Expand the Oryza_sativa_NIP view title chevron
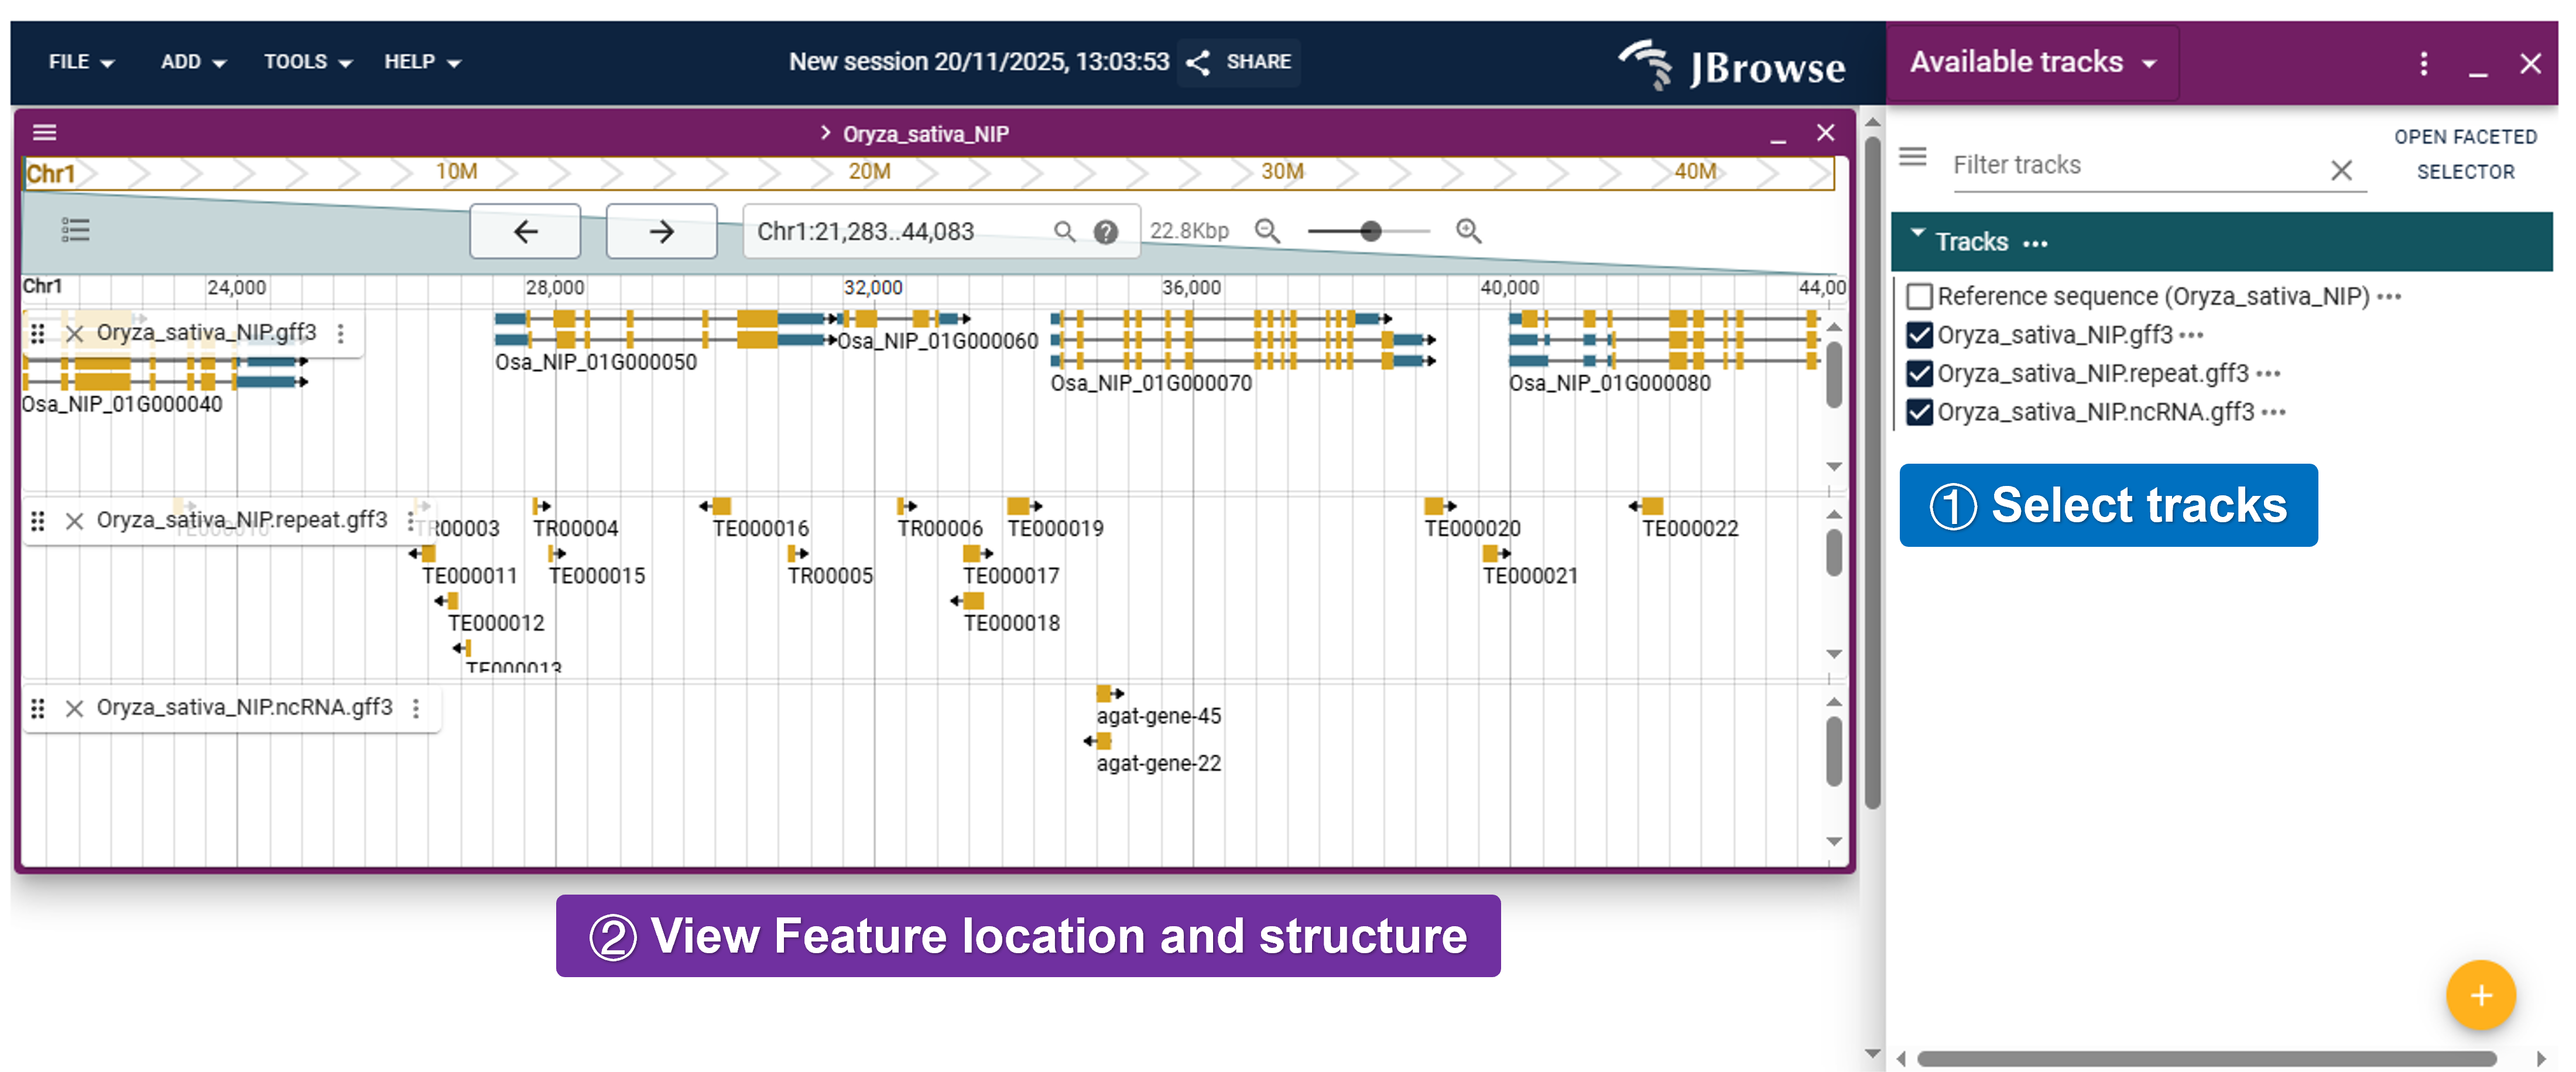Screen dimensions: 2576x1072 [825, 133]
